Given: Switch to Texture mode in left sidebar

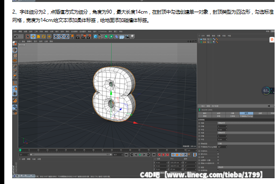Looking at the screenshot, I should coord(15,56).
